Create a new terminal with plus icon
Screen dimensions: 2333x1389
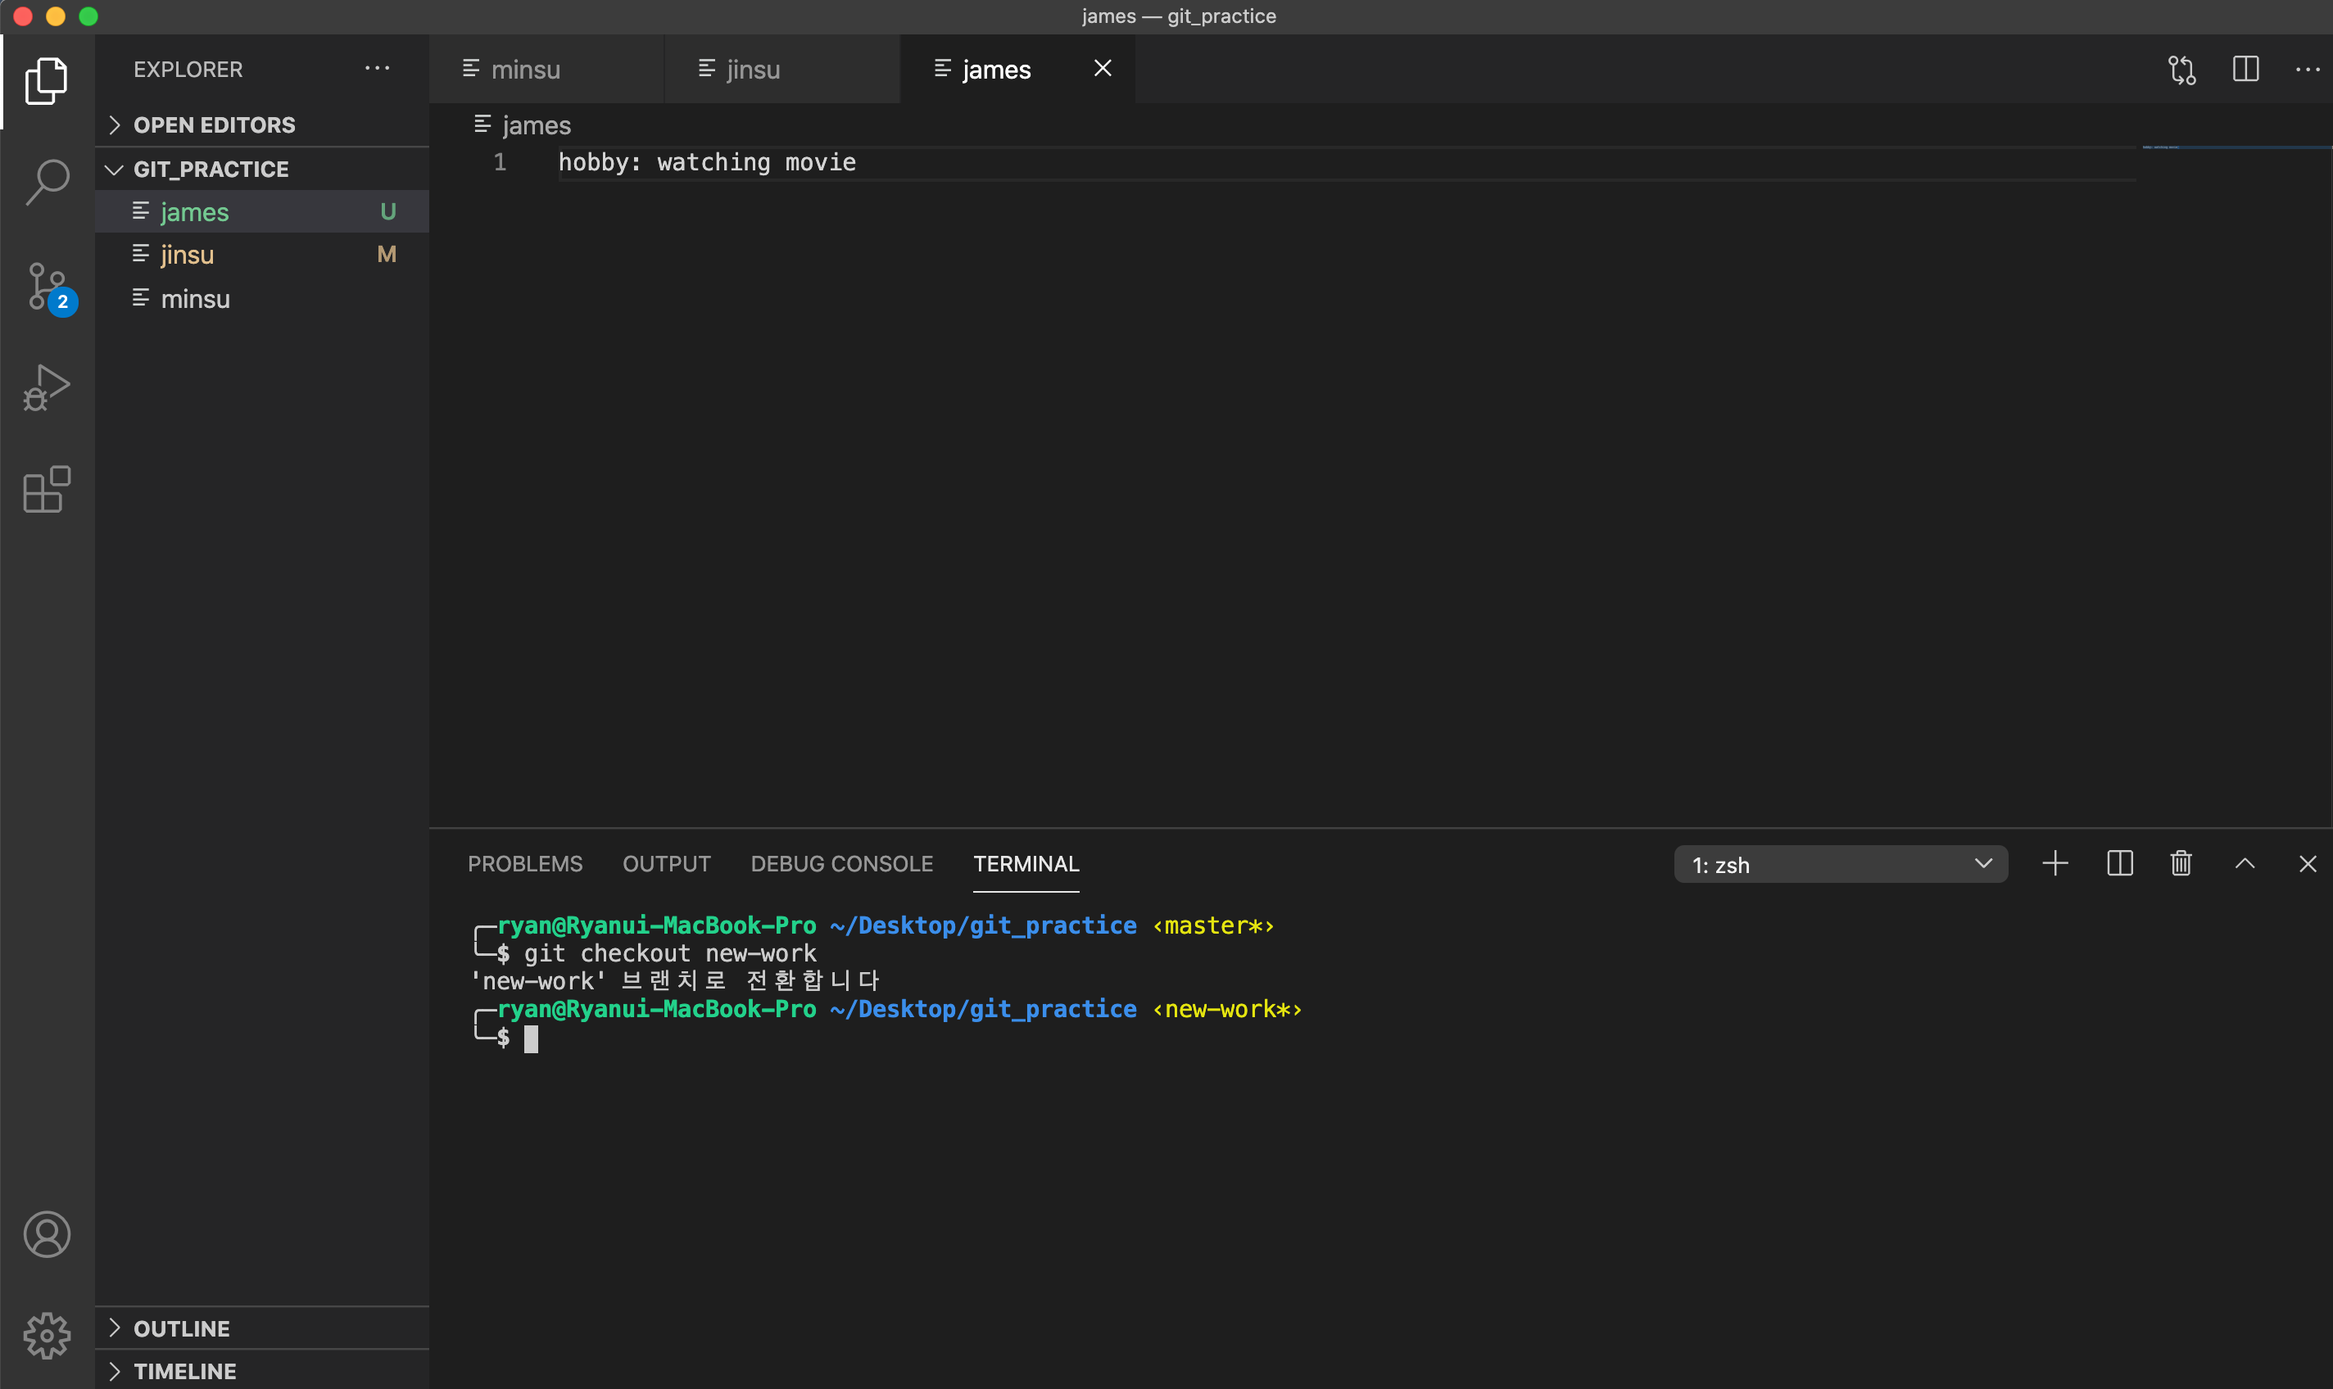coord(2055,863)
